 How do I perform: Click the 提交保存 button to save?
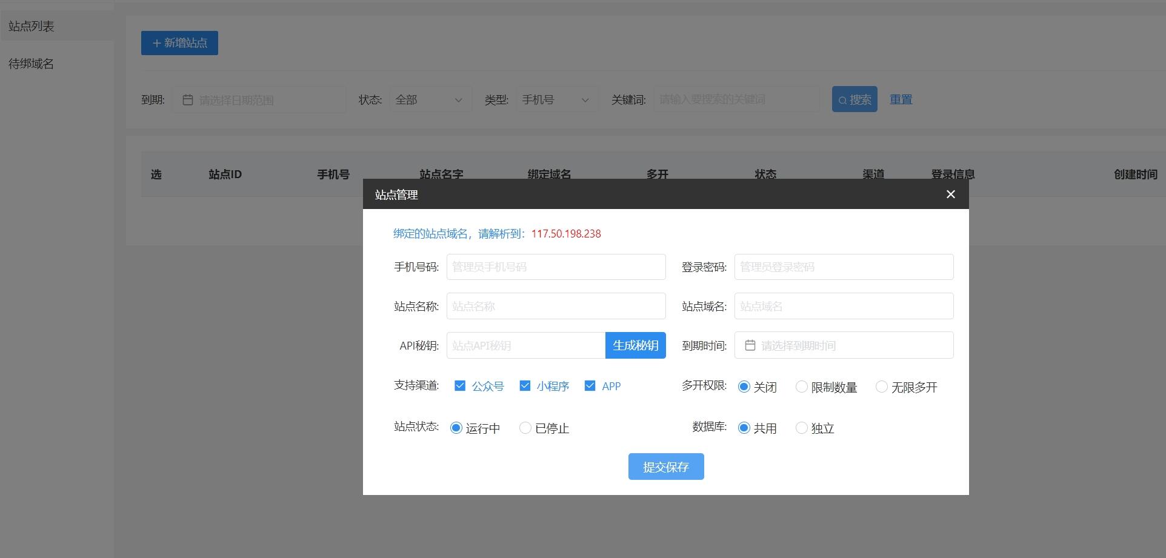pyautogui.click(x=665, y=467)
